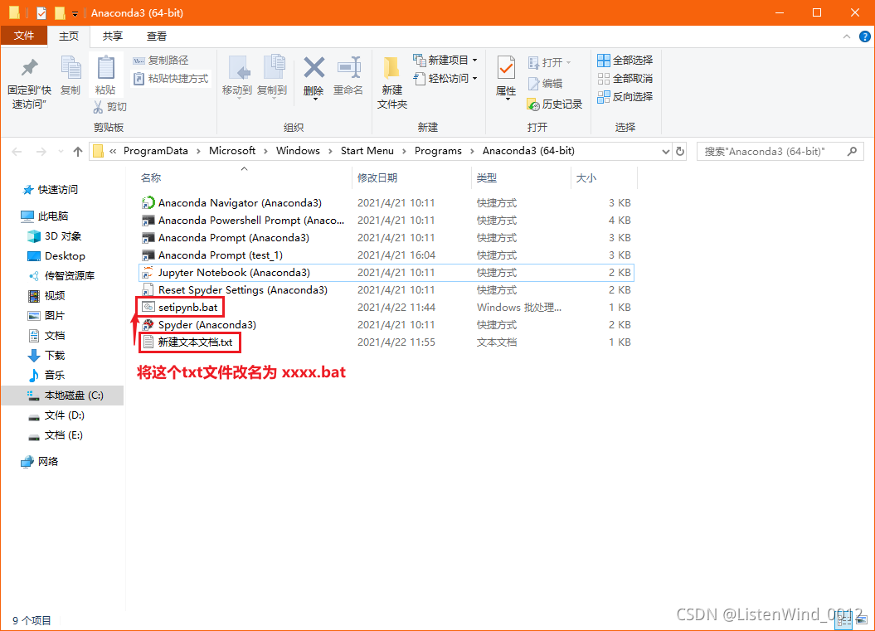
Task: Click the Delete red X icon
Action: (x=314, y=68)
